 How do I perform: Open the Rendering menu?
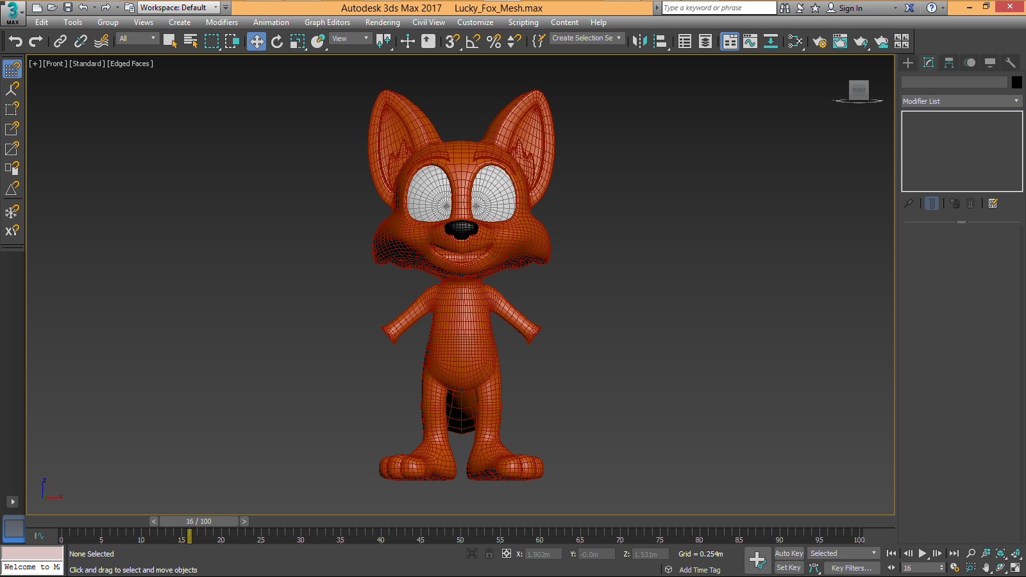point(382,22)
